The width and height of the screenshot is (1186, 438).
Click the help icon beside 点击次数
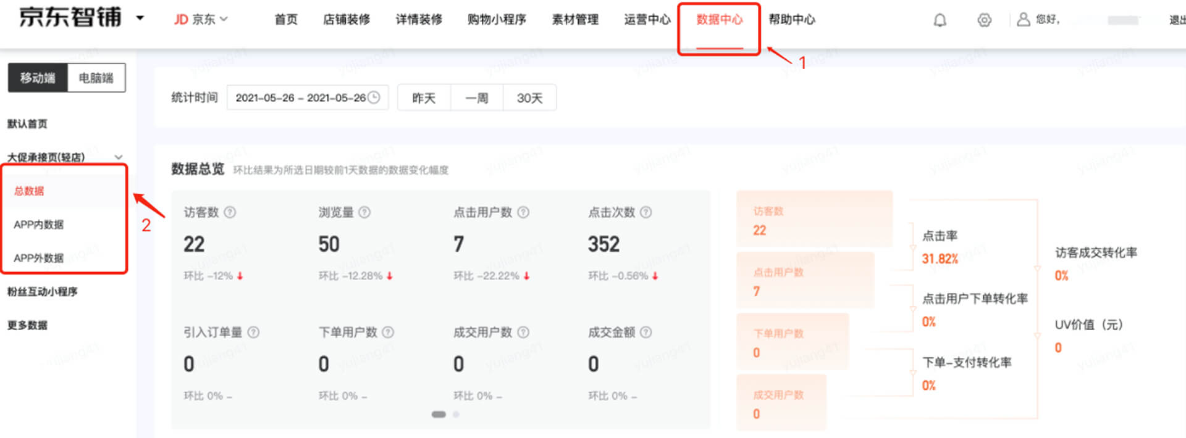pyautogui.click(x=646, y=212)
